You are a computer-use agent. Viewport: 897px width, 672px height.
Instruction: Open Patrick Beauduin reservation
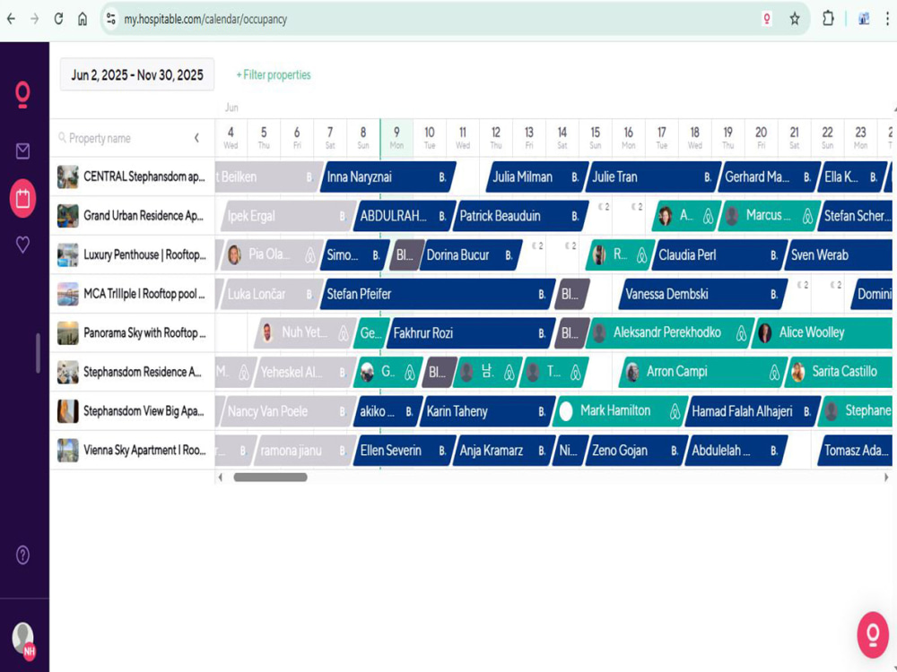[x=520, y=216]
